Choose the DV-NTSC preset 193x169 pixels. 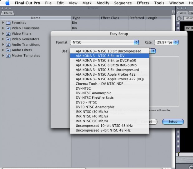(109, 88)
